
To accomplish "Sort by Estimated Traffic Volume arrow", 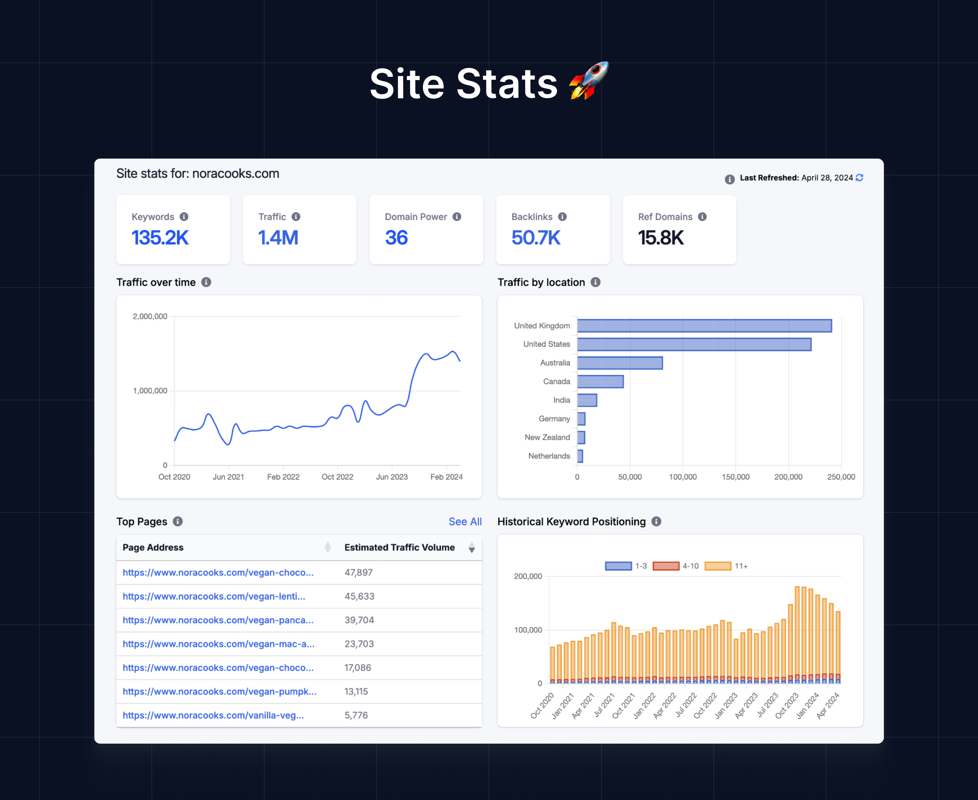I will click(x=472, y=547).
